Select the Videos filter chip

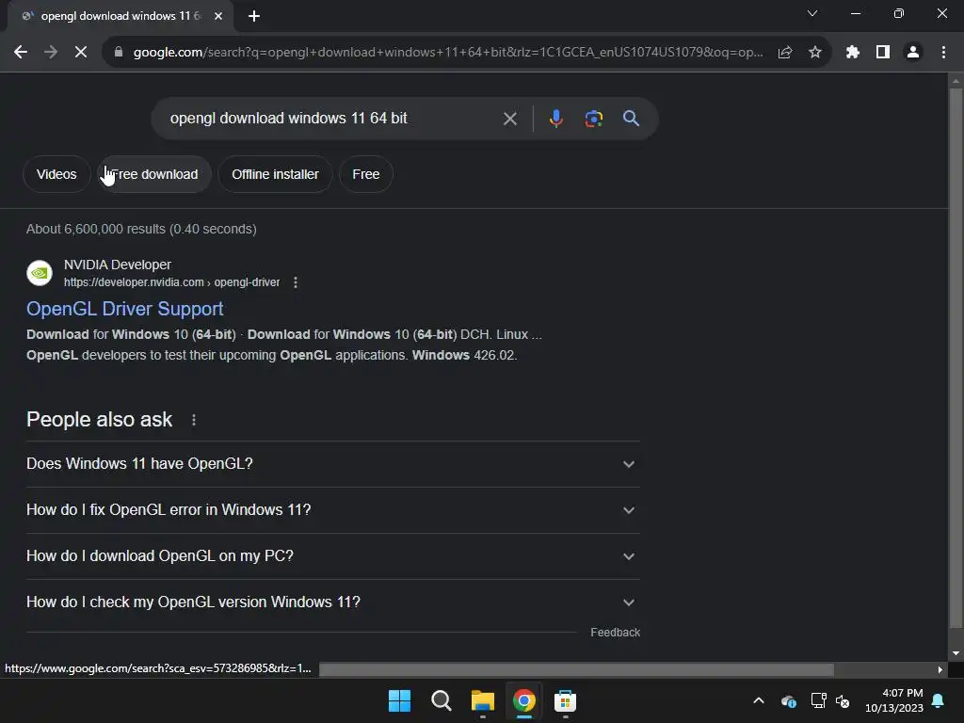click(x=56, y=174)
